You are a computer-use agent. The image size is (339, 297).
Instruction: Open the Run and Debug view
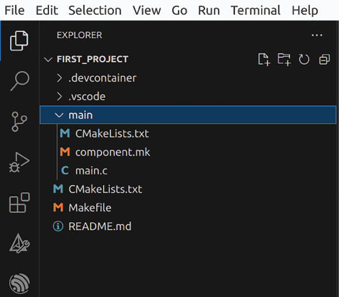pyautogui.click(x=19, y=162)
